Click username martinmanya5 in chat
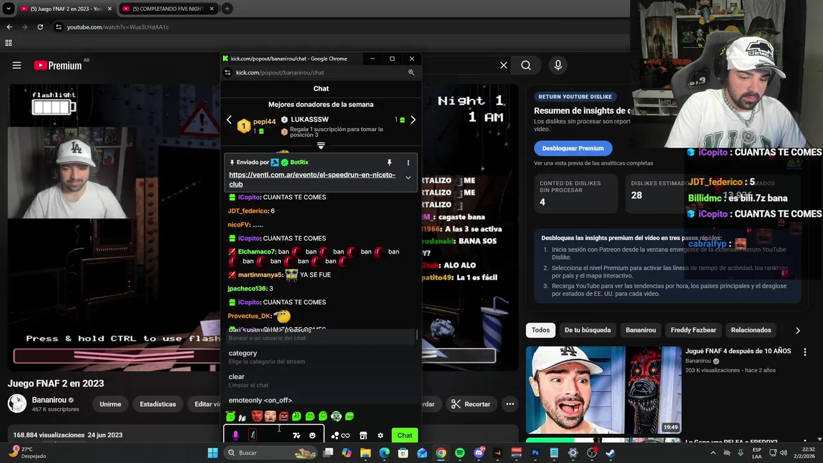This screenshot has width=823, height=463. click(260, 275)
